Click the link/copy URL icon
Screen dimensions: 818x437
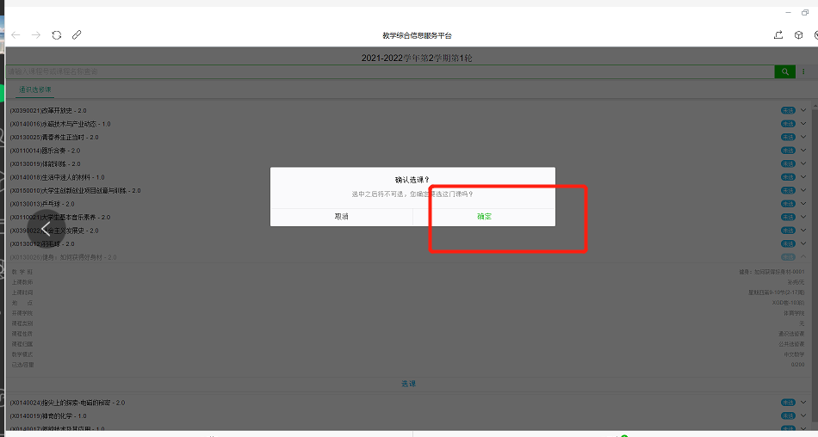tap(77, 35)
